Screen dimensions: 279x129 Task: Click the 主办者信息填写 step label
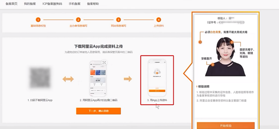[x=78, y=26]
